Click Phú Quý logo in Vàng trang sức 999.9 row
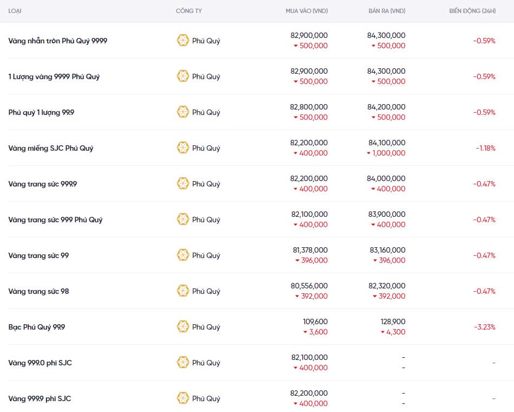Viewport: 514px width, 412px height. [183, 184]
